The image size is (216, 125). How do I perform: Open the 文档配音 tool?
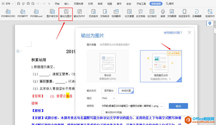172,13
